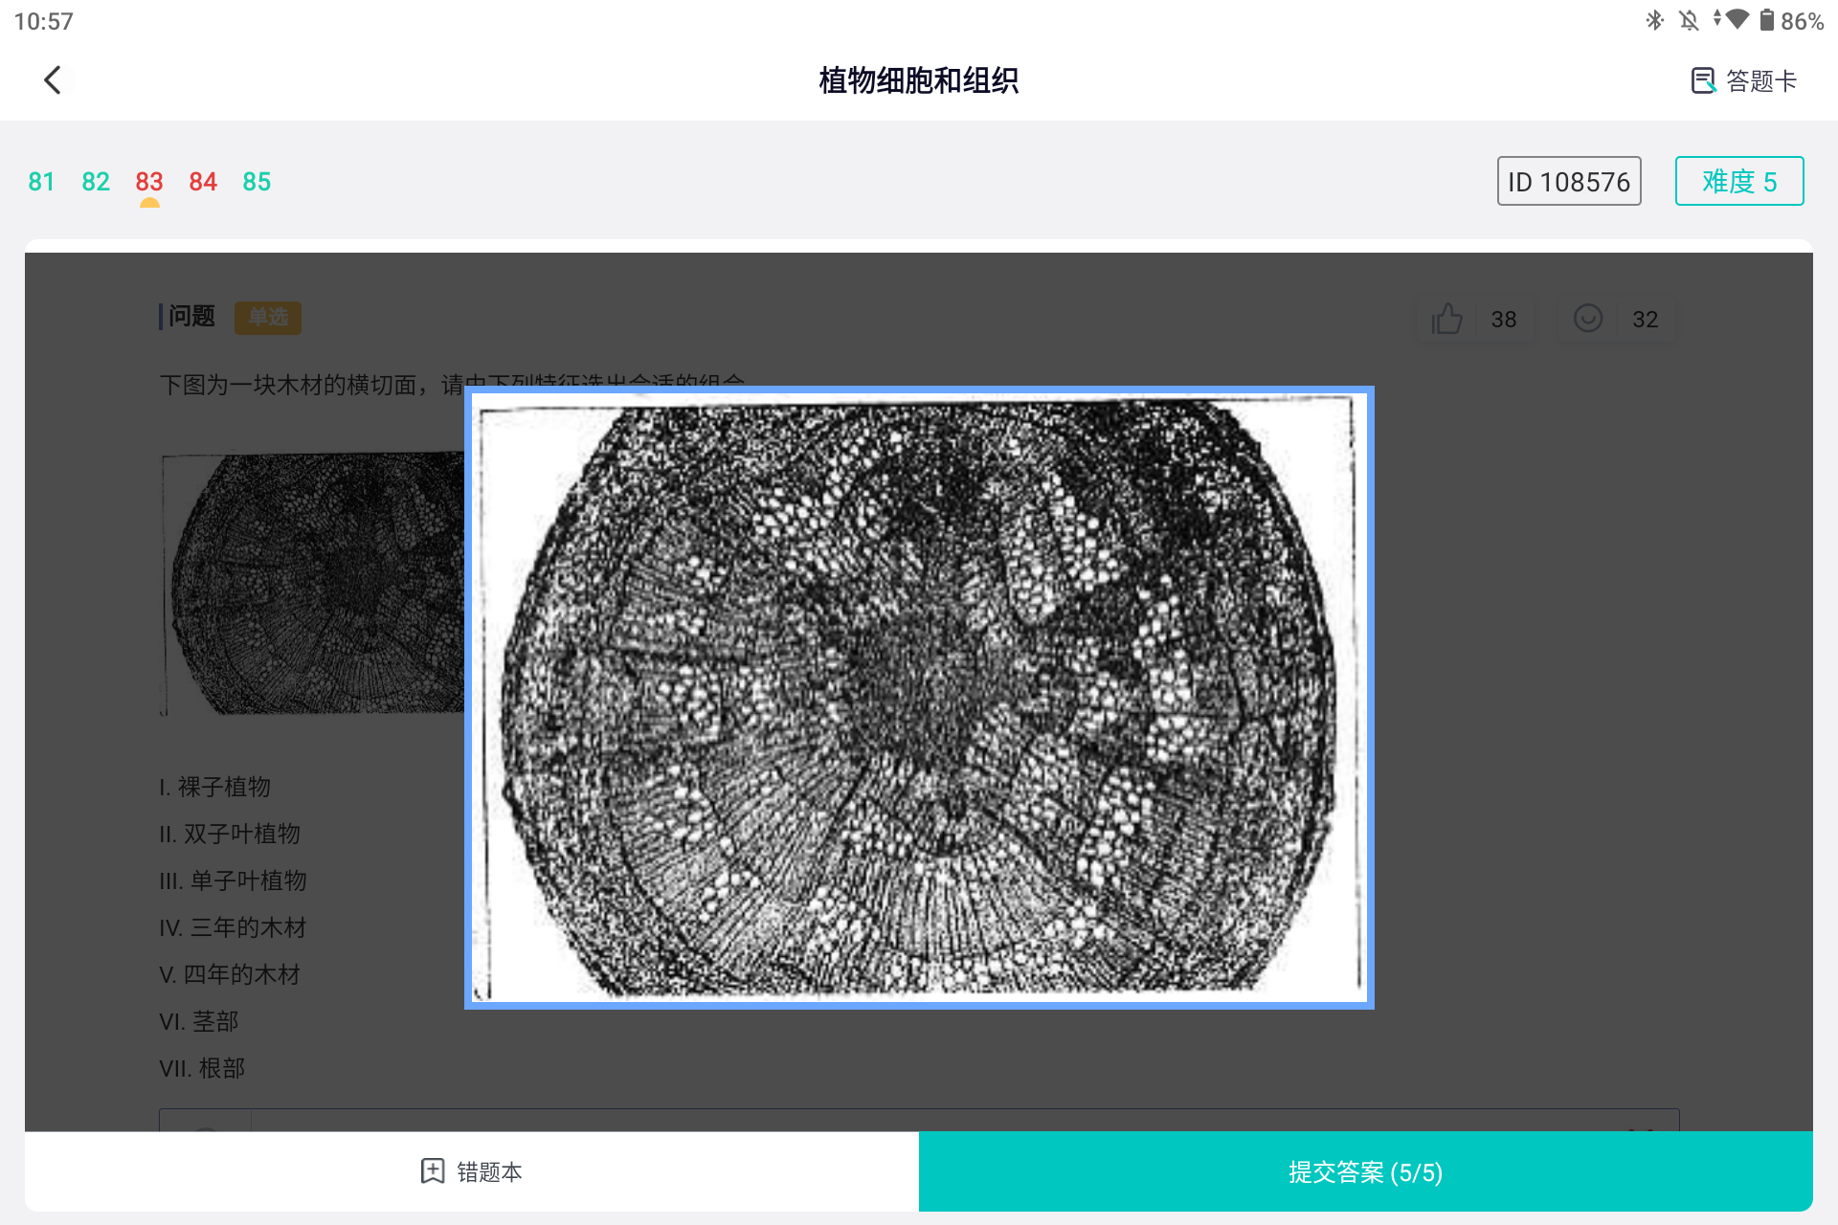Tap the Wi-Fi status icon
This screenshot has height=1225, width=1838.
point(1737,19)
